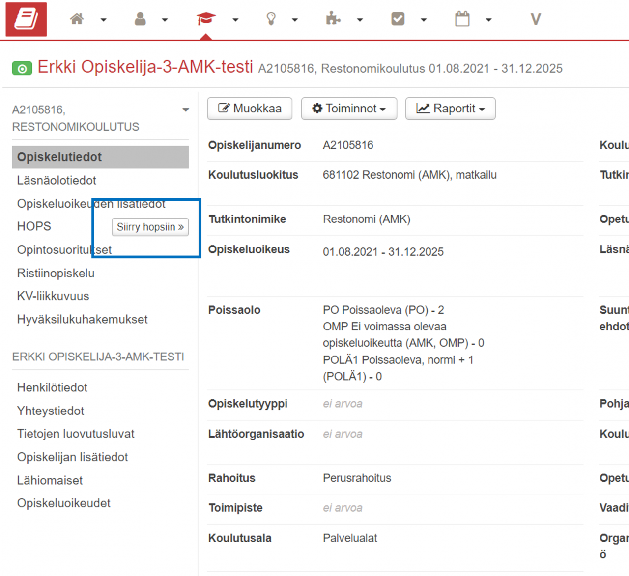Viewport: 629px width, 576px height.
Task: Open Opiskeluoikeudet in the sidebar
Action: 63,503
